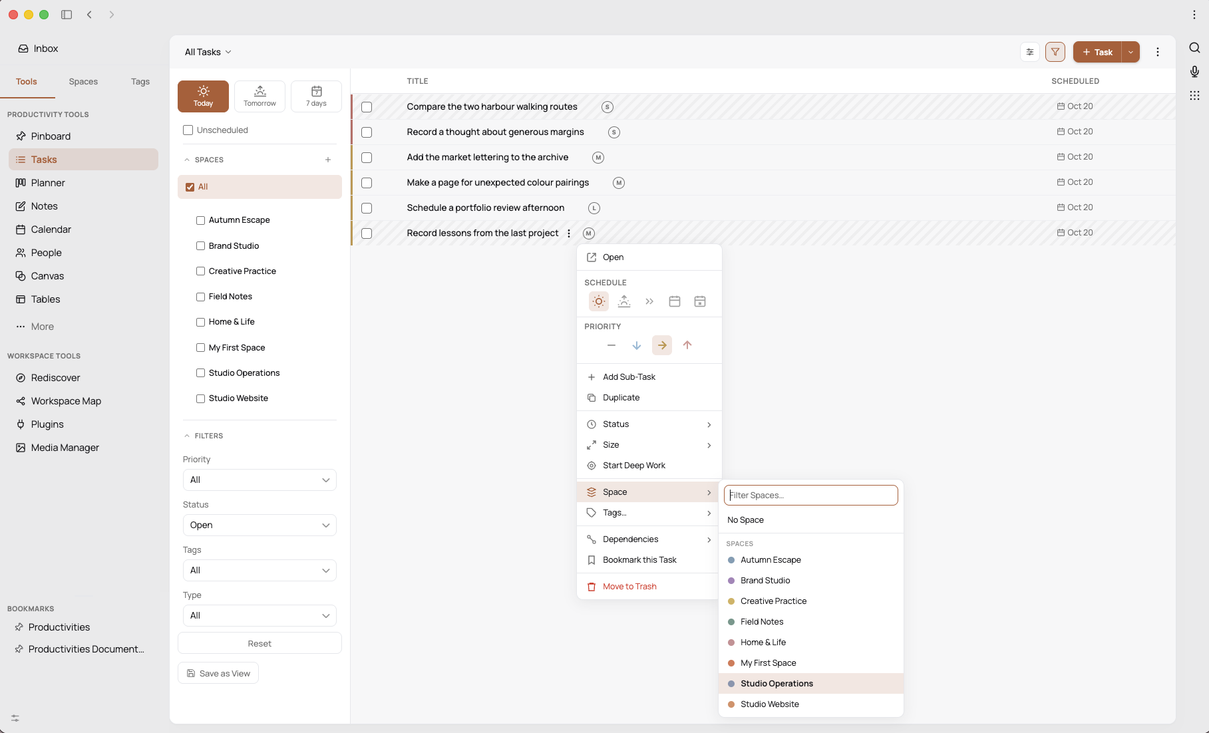Image resolution: width=1209 pixels, height=733 pixels.
Task: Focus the Filter Spaces input field
Action: [x=811, y=496]
